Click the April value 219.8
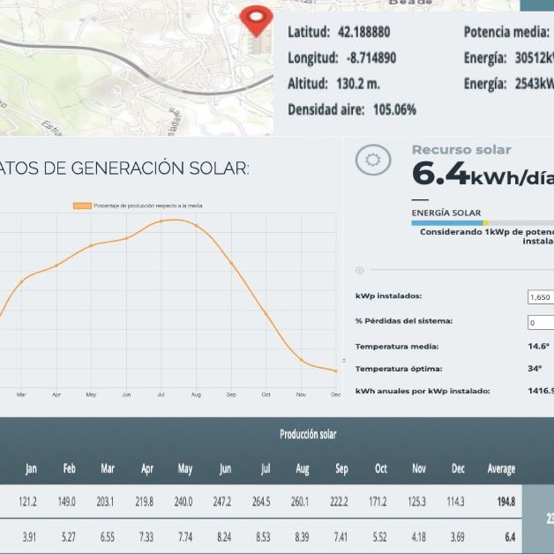 [144, 501]
